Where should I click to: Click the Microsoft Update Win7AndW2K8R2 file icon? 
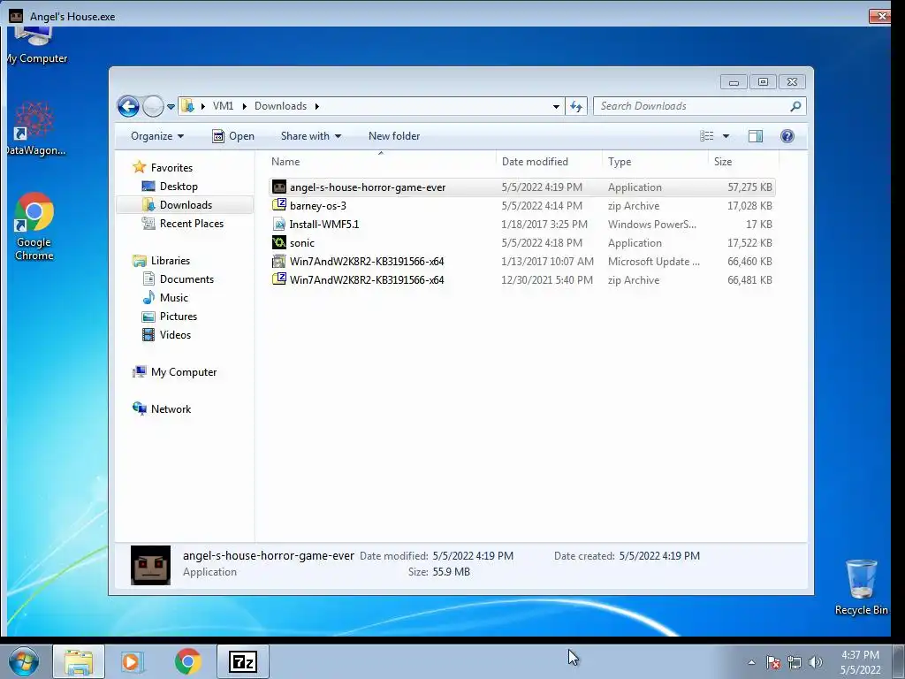pos(279,261)
